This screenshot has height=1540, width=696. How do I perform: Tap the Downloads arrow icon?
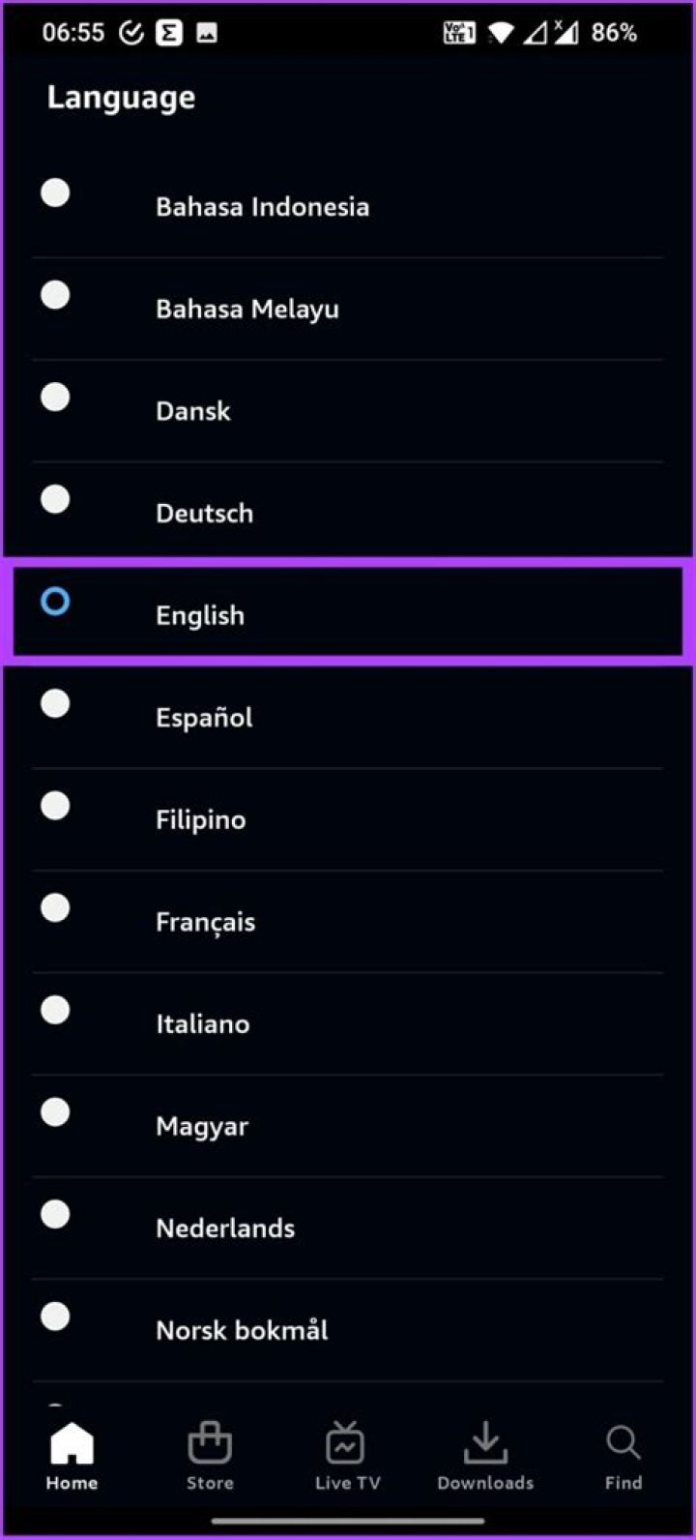coord(485,1445)
